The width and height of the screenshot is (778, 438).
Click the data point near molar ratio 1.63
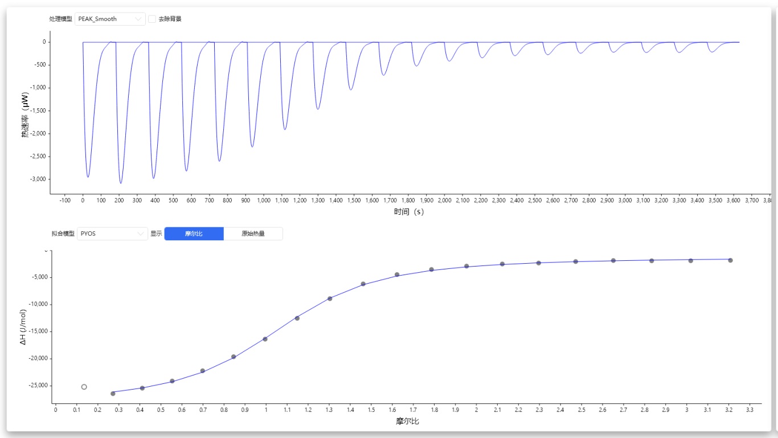397,275
